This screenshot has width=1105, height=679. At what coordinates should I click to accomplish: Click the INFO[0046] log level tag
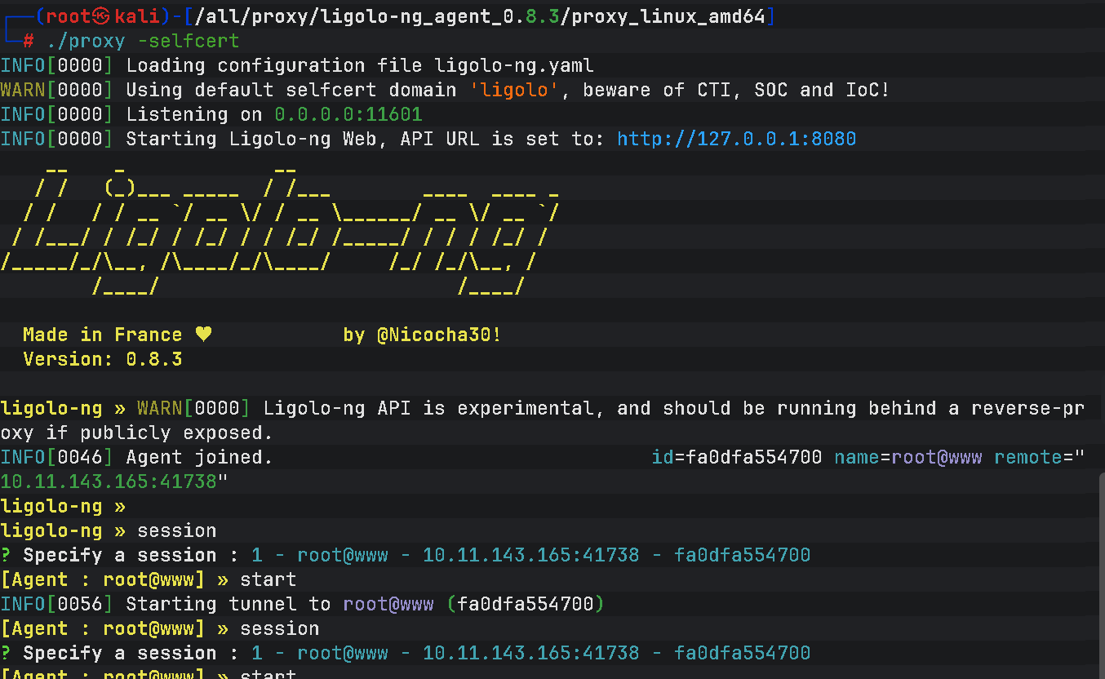[x=56, y=457]
